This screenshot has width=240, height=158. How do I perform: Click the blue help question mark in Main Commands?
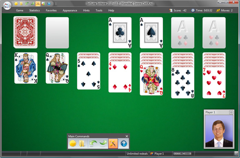[x=124, y=143]
